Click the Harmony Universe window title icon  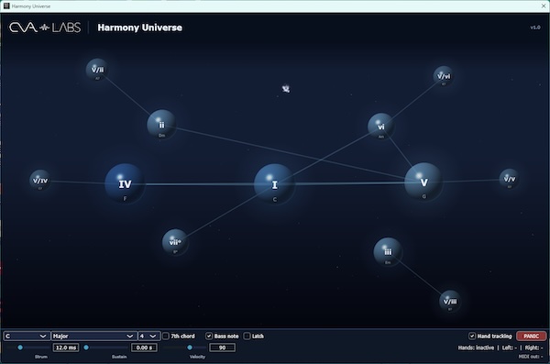pyautogui.click(x=6, y=6)
